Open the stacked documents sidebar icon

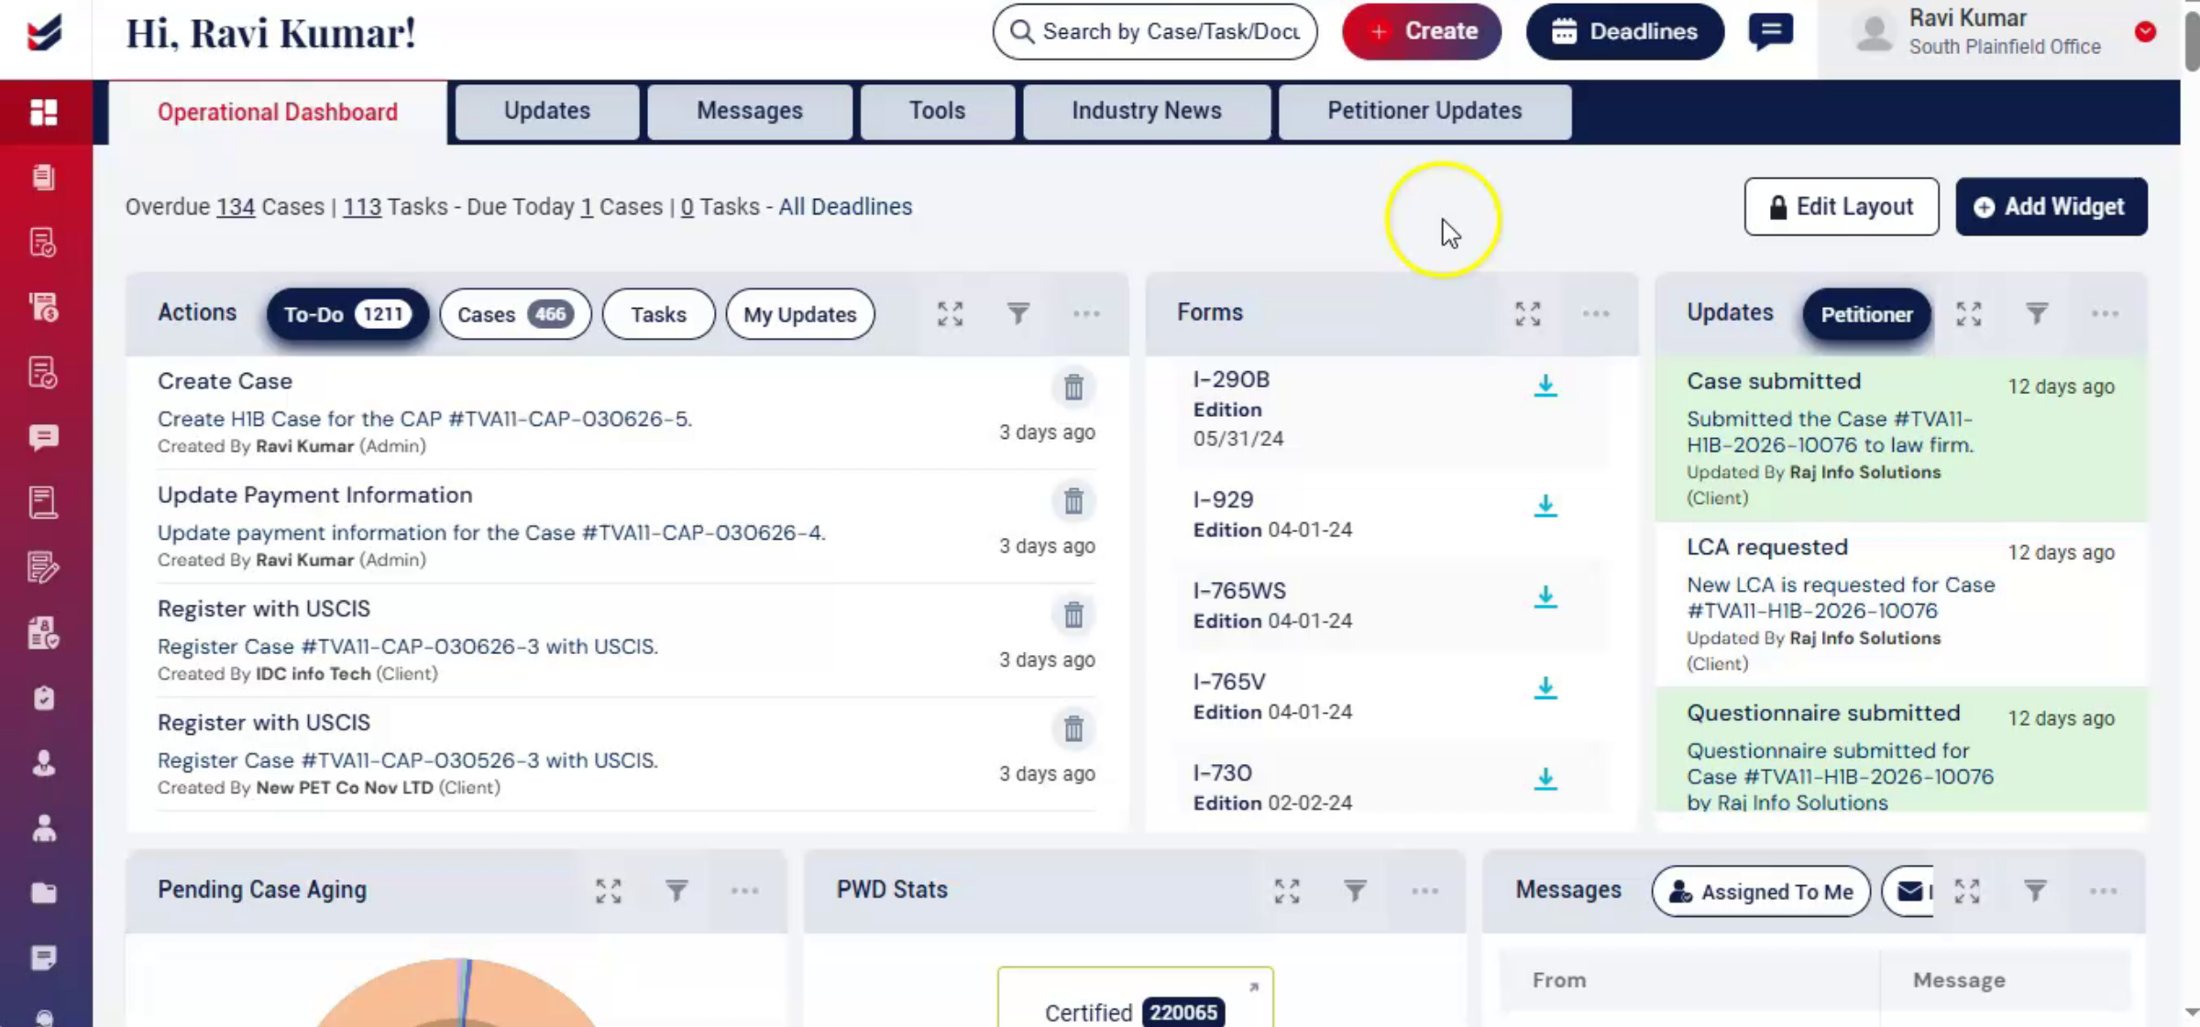click(43, 177)
